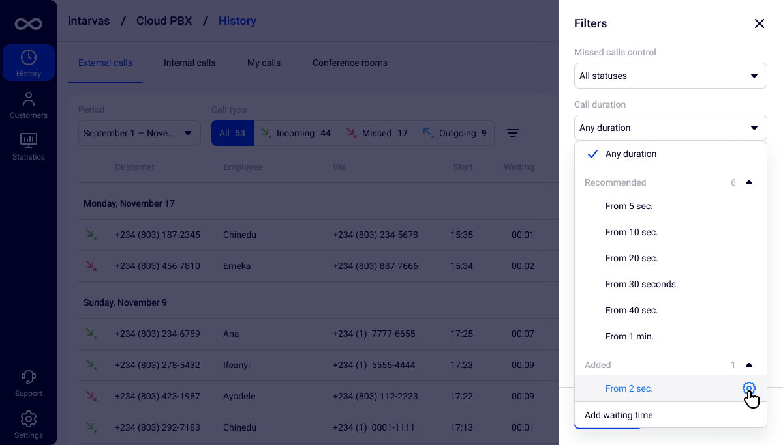The height and width of the screenshot is (445, 783).
Task: Click Add waiting time
Action: (619, 416)
